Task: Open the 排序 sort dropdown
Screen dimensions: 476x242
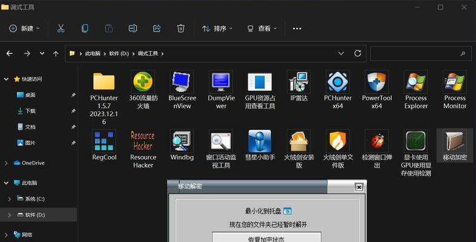Action: [217, 28]
